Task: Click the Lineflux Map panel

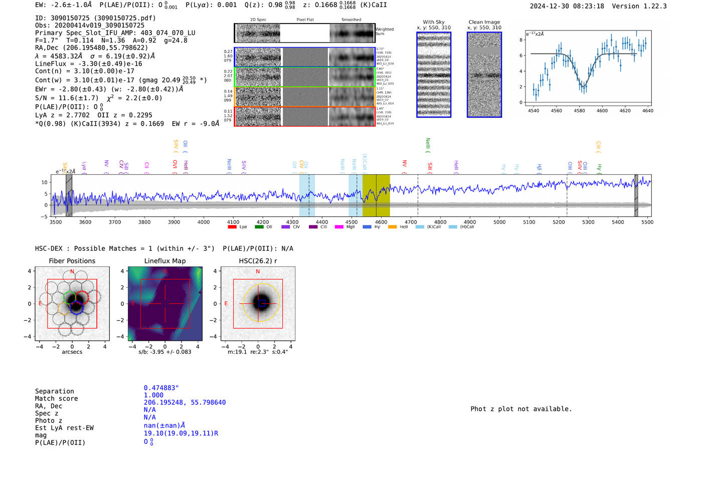Action: [165, 304]
